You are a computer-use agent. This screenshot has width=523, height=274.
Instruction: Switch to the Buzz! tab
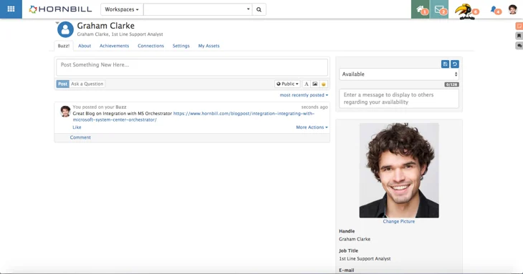pos(63,46)
